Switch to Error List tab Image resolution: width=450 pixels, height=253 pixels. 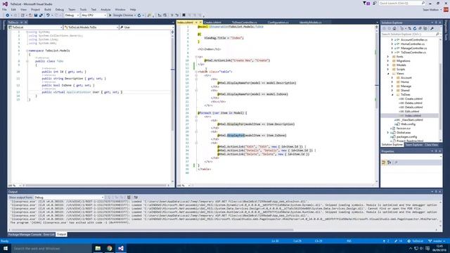point(49,234)
